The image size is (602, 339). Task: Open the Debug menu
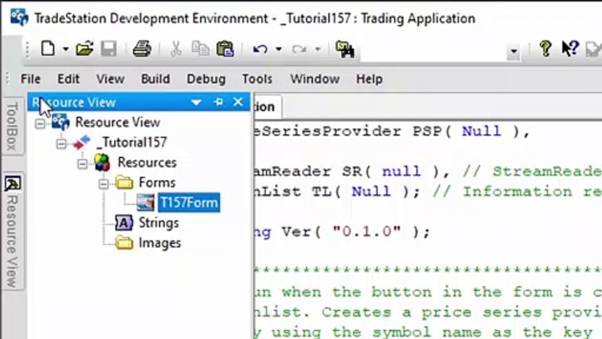206,79
